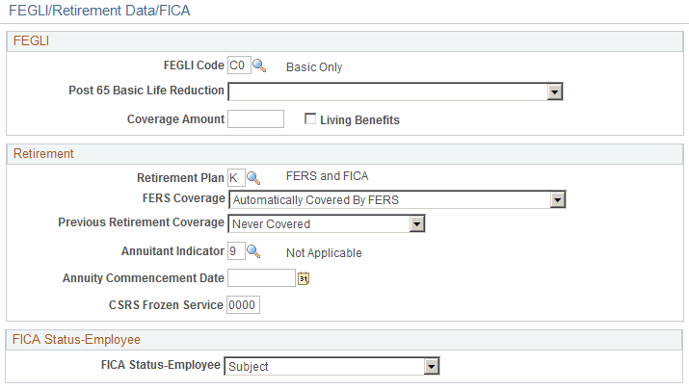
Task: Select the Retirement Plan text field
Action: pyautogui.click(x=235, y=177)
